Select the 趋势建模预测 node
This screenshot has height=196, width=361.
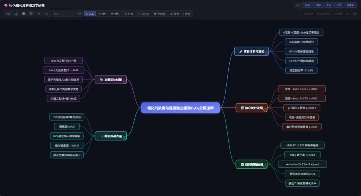(x=251, y=164)
